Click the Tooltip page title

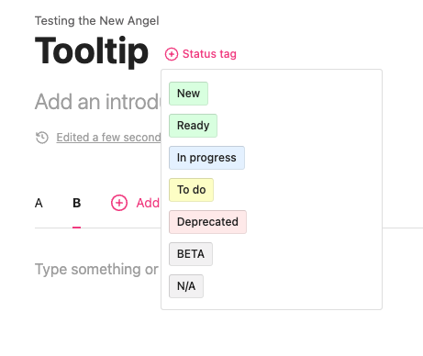92,51
